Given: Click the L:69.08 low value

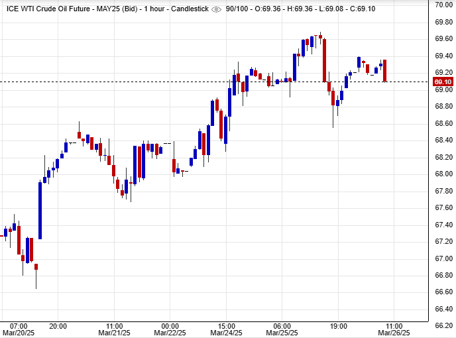Looking at the screenshot, I should pyautogui.click(x=343, y=9).
